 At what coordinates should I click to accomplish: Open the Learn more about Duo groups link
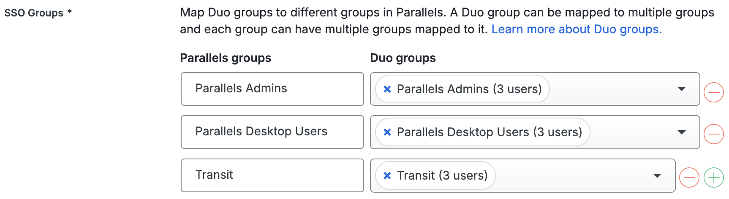coord(576,30)
